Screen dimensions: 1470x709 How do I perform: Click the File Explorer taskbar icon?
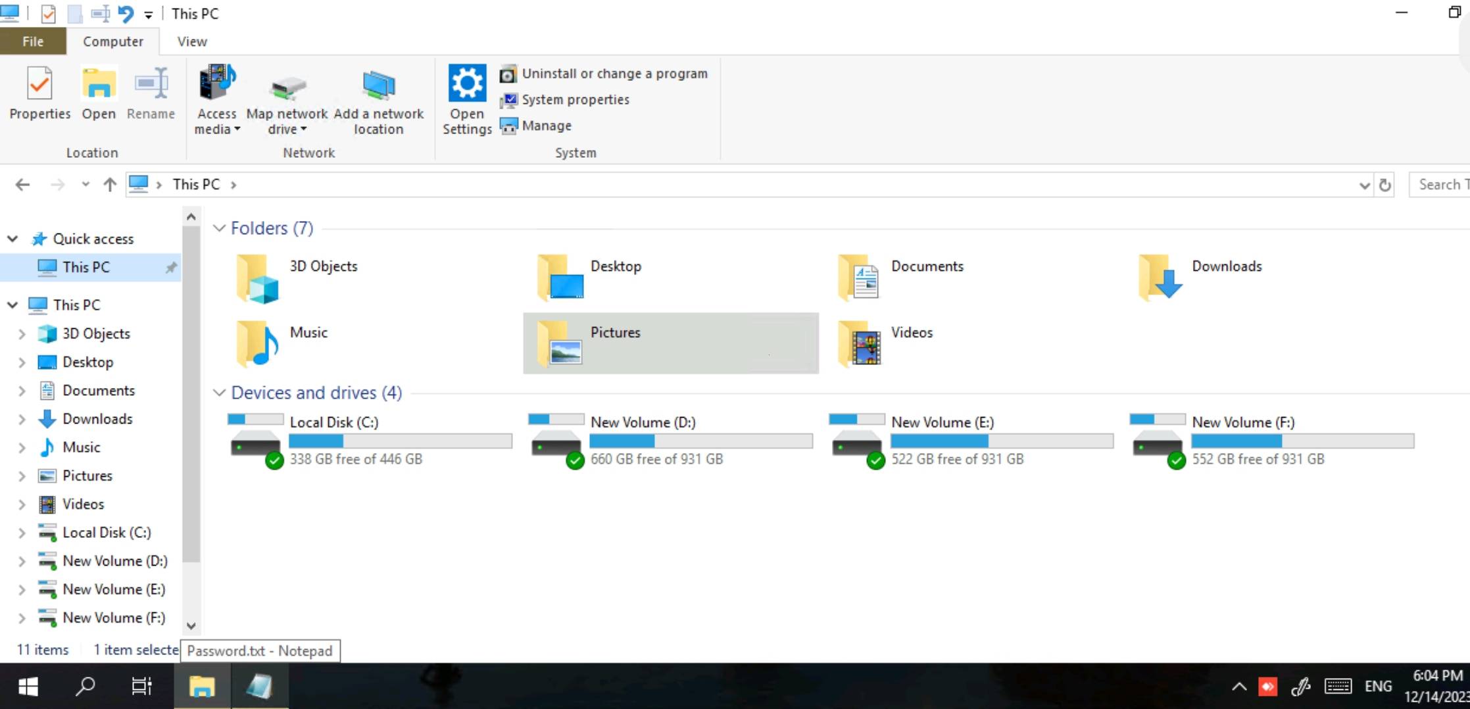click(202, 687)
